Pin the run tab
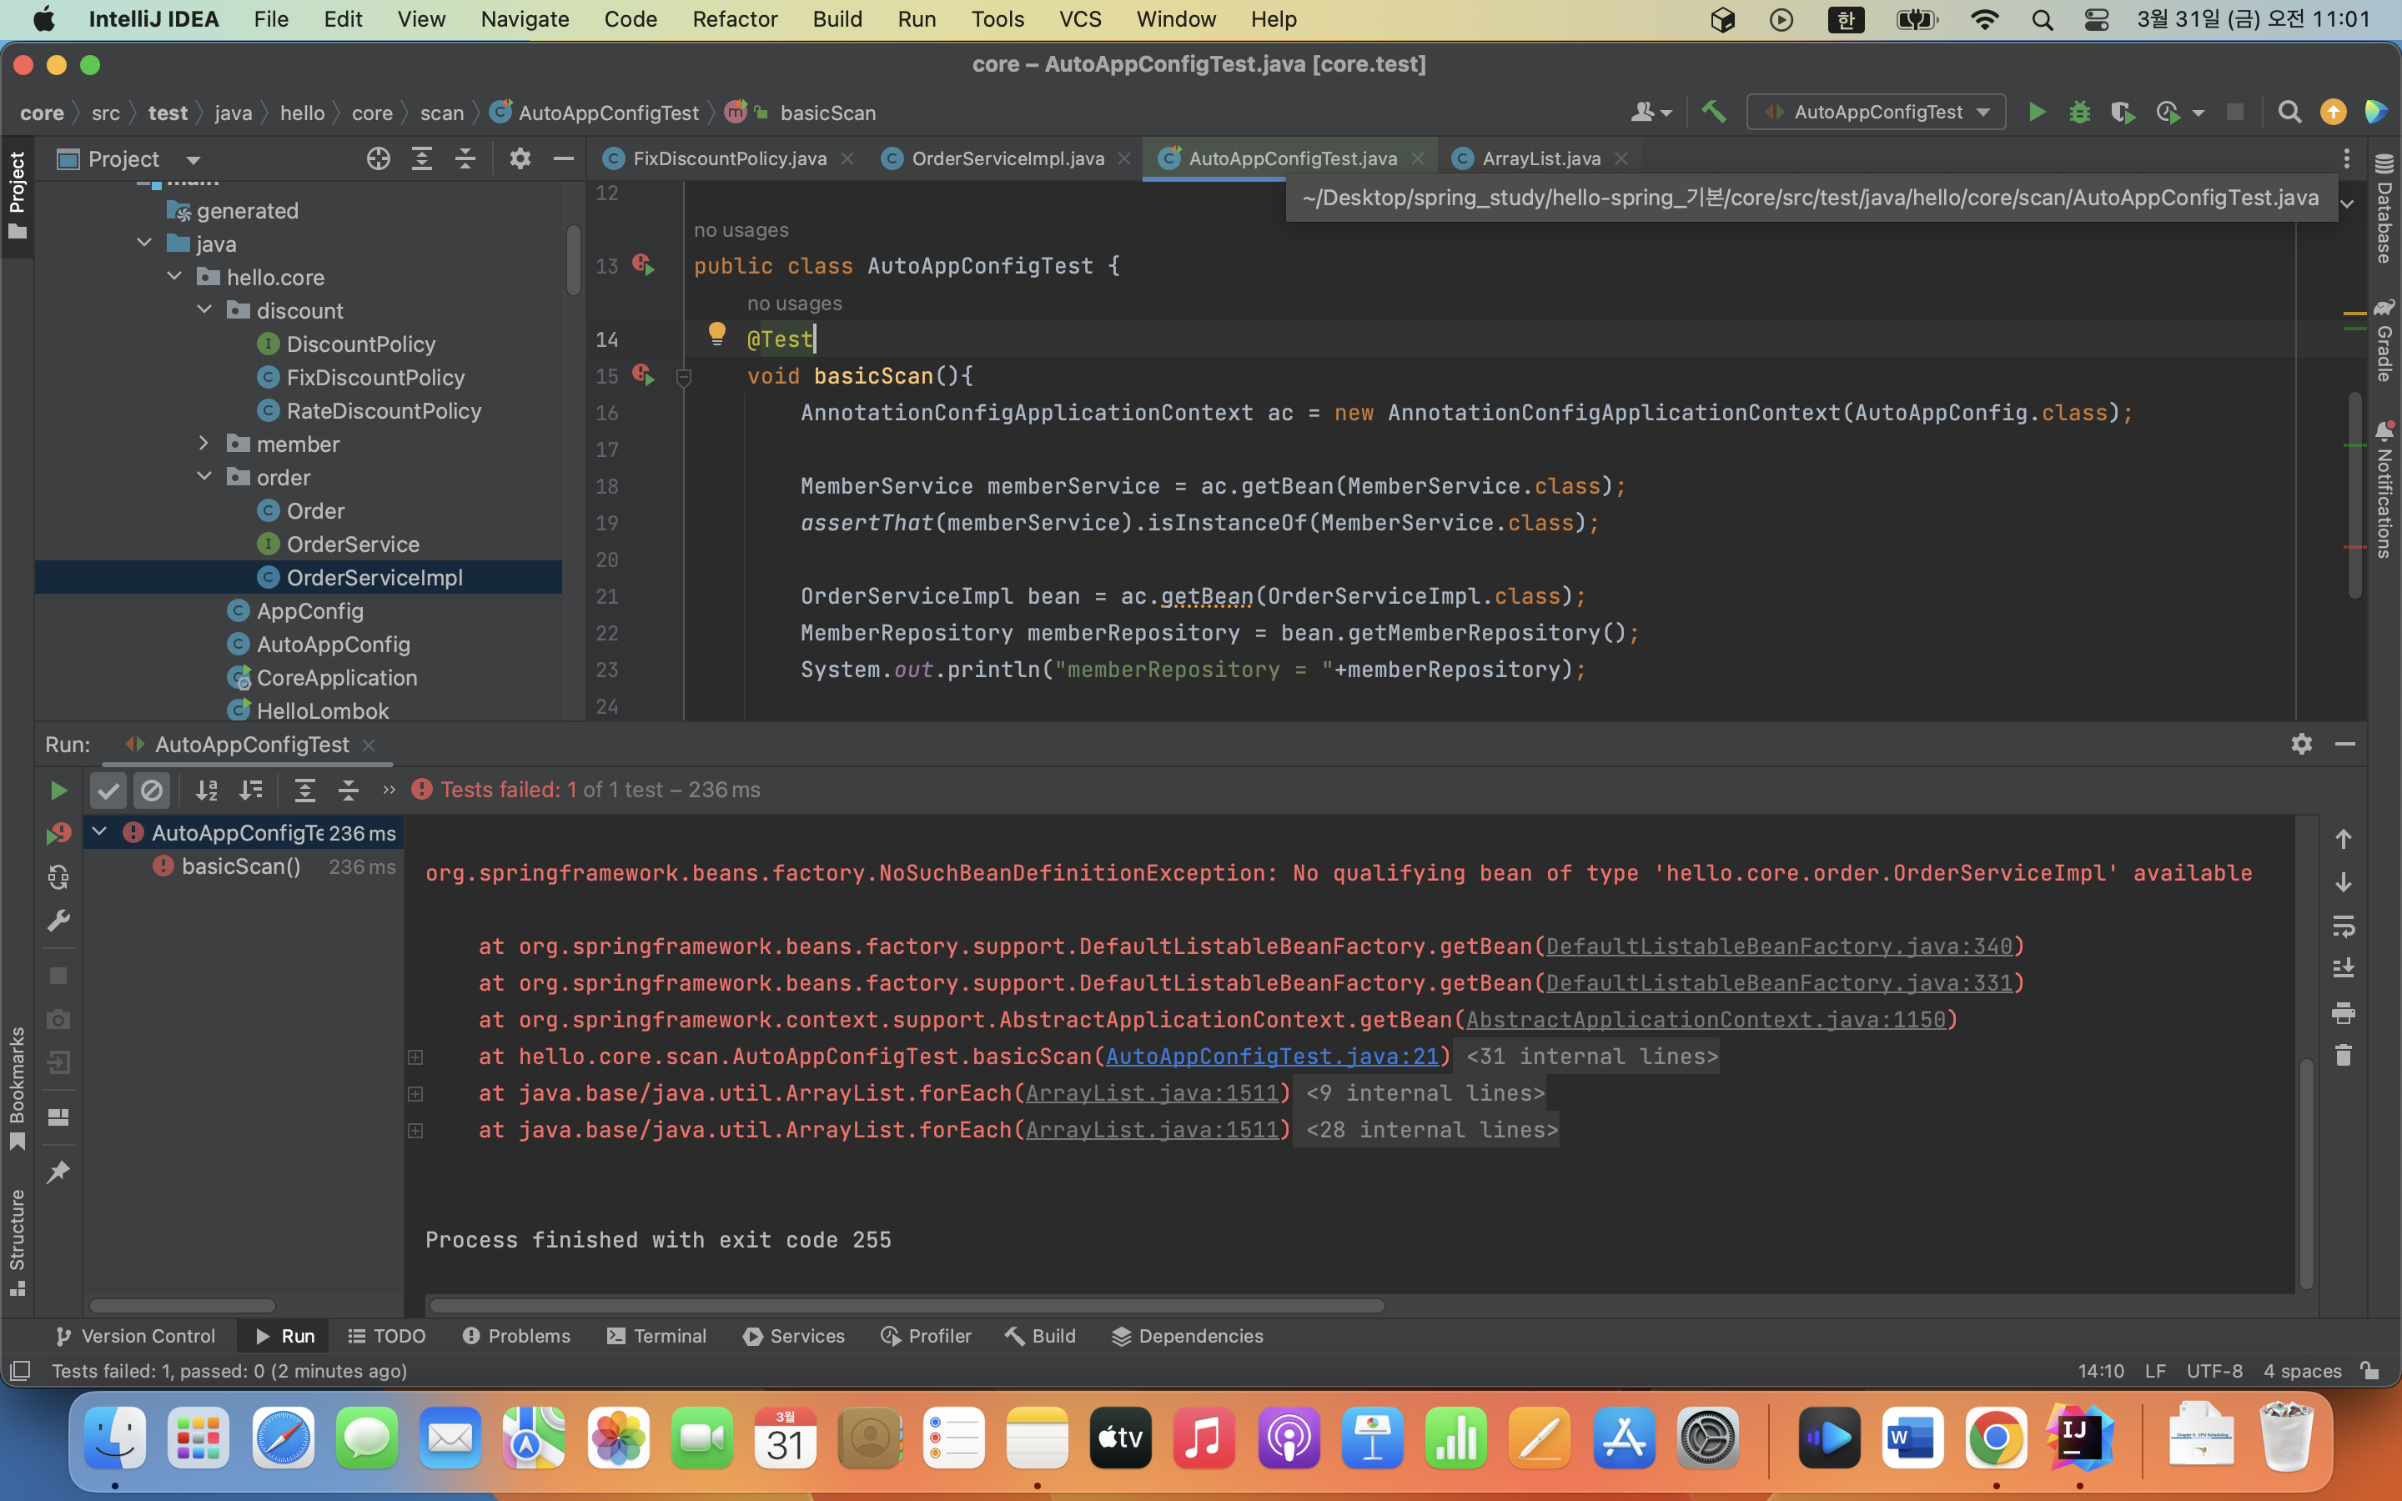Viewport: 2402px width, 1501px height. pos(58,1172)
